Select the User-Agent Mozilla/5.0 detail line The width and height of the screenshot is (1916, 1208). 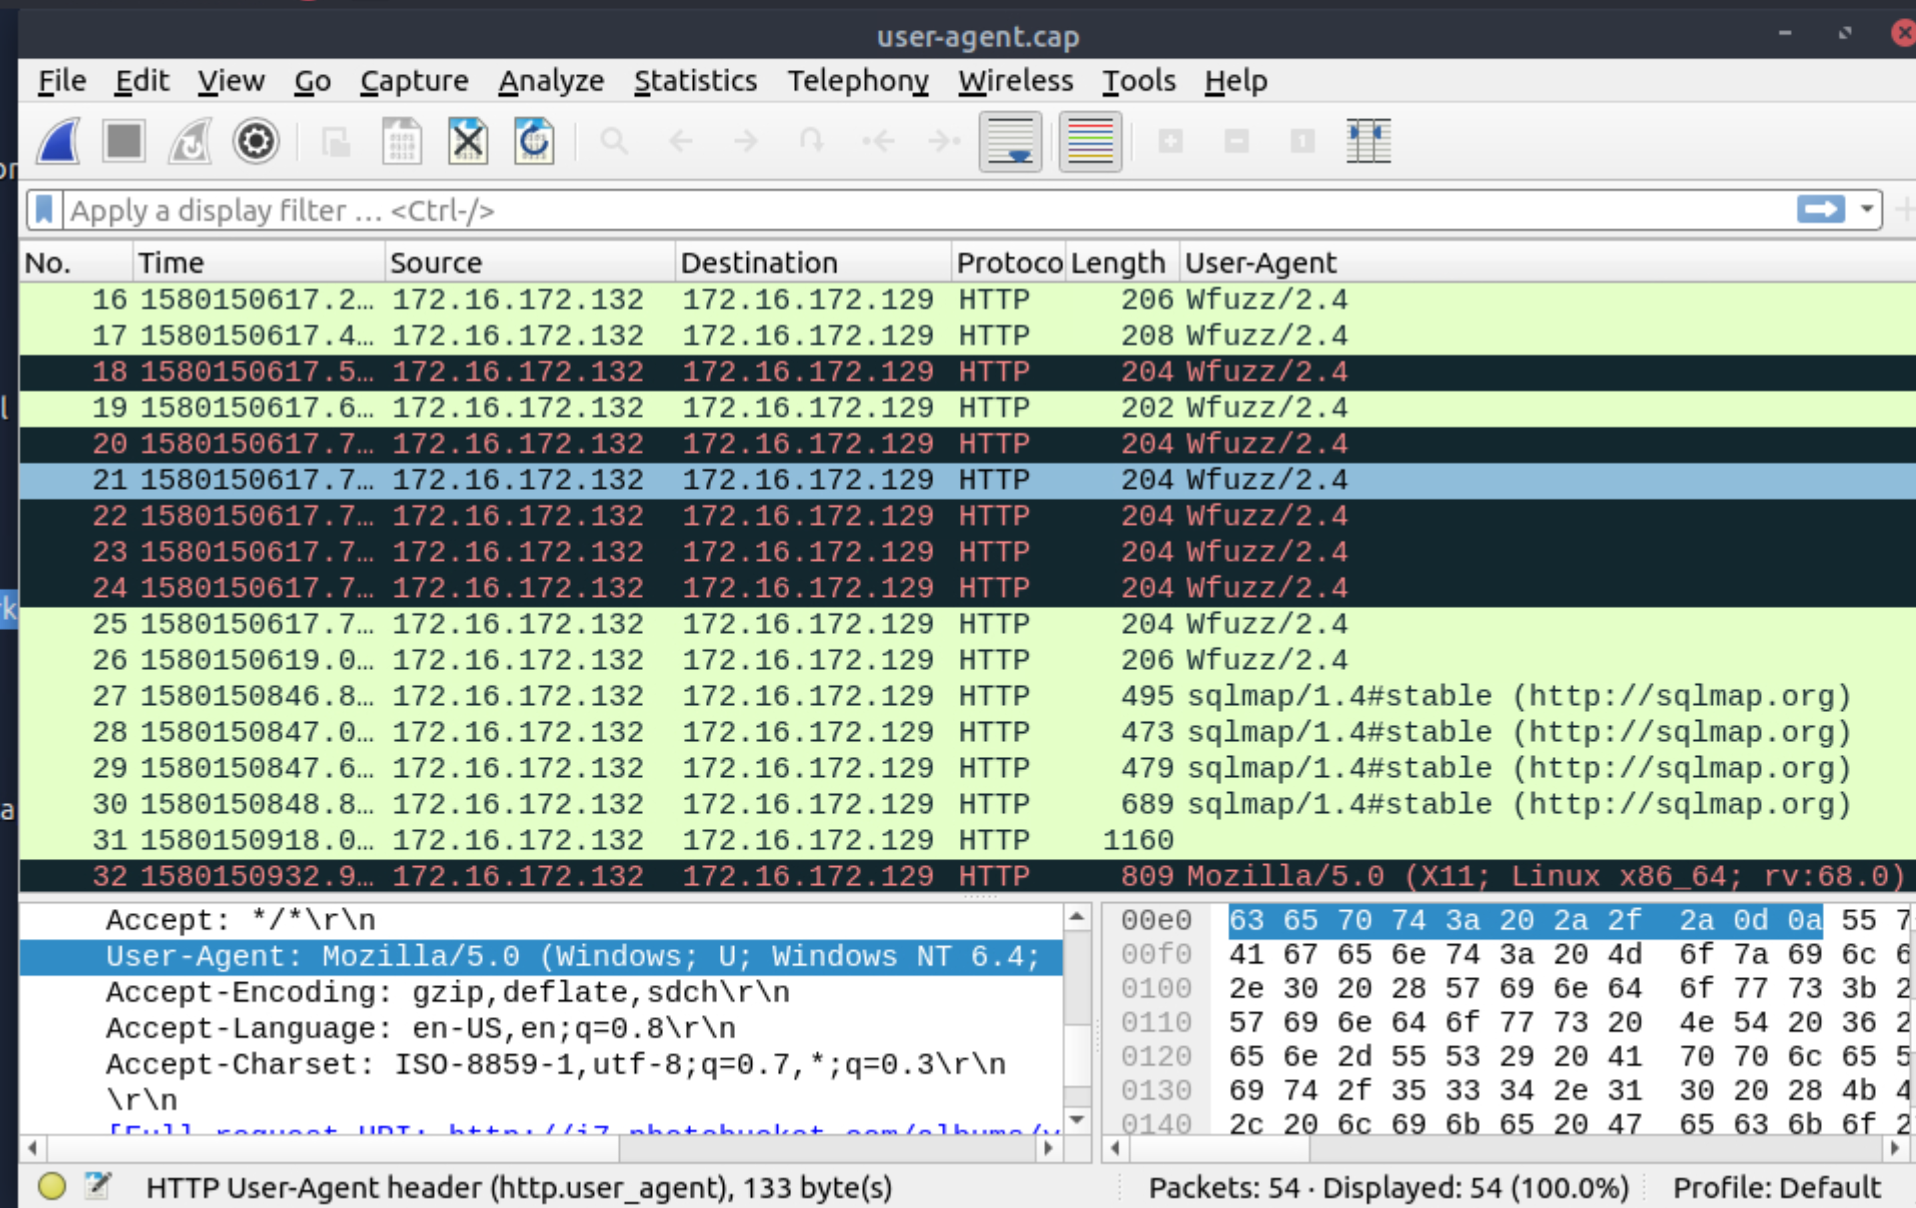(x=541, y=956)
